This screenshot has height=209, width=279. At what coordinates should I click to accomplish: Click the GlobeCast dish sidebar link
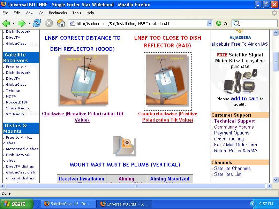coord(21,172)
